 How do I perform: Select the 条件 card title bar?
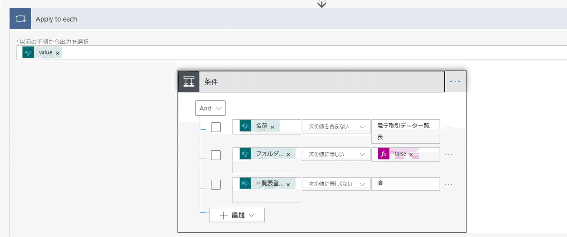coord(311,81)
